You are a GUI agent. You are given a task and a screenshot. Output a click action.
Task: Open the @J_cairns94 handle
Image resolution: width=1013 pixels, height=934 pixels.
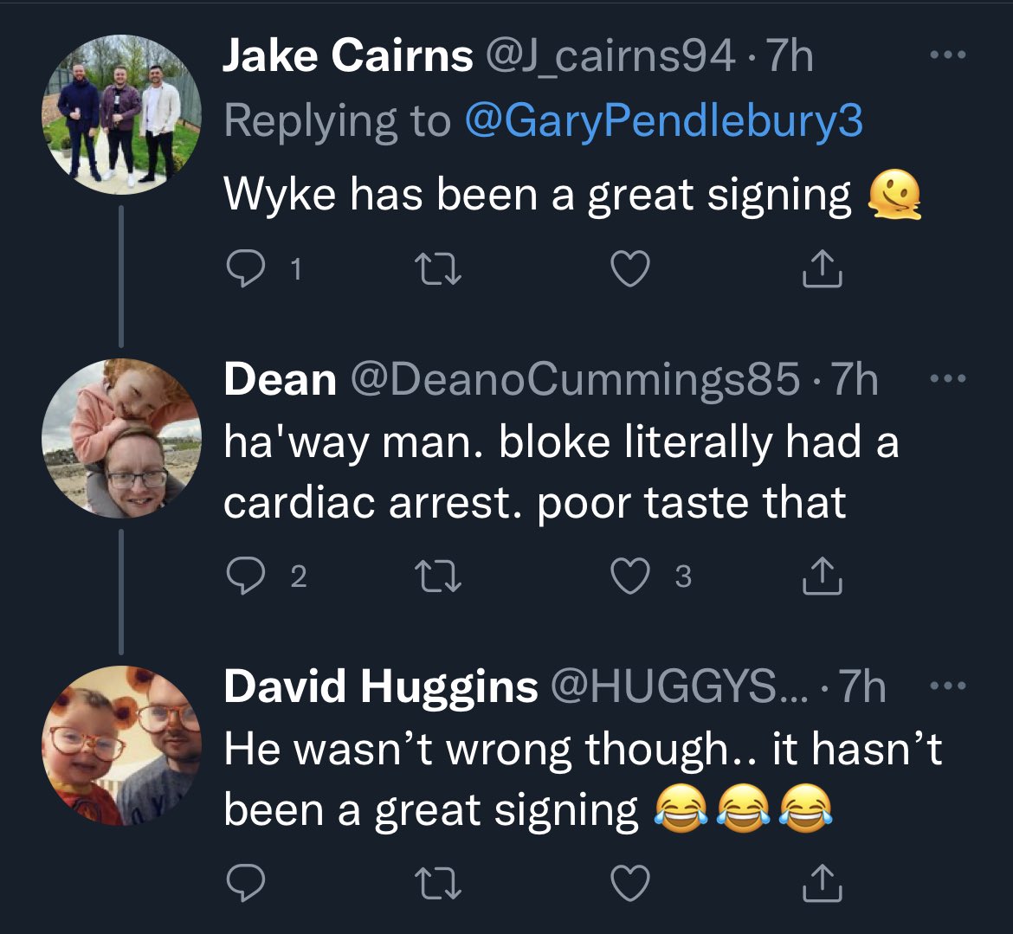[x=610, y=57]
